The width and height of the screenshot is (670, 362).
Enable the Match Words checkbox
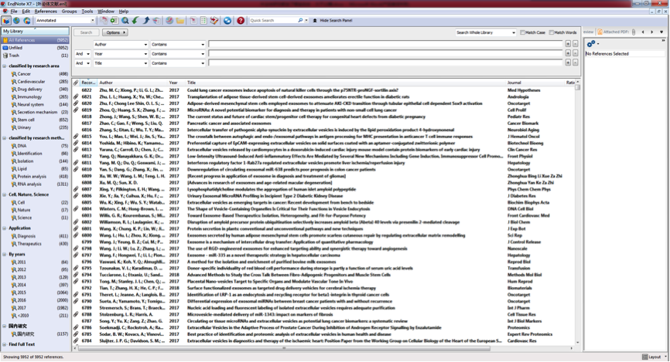(x=552, y=32)
